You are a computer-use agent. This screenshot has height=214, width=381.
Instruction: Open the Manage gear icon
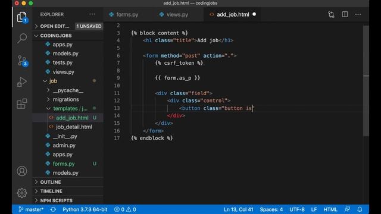point(22,193)
